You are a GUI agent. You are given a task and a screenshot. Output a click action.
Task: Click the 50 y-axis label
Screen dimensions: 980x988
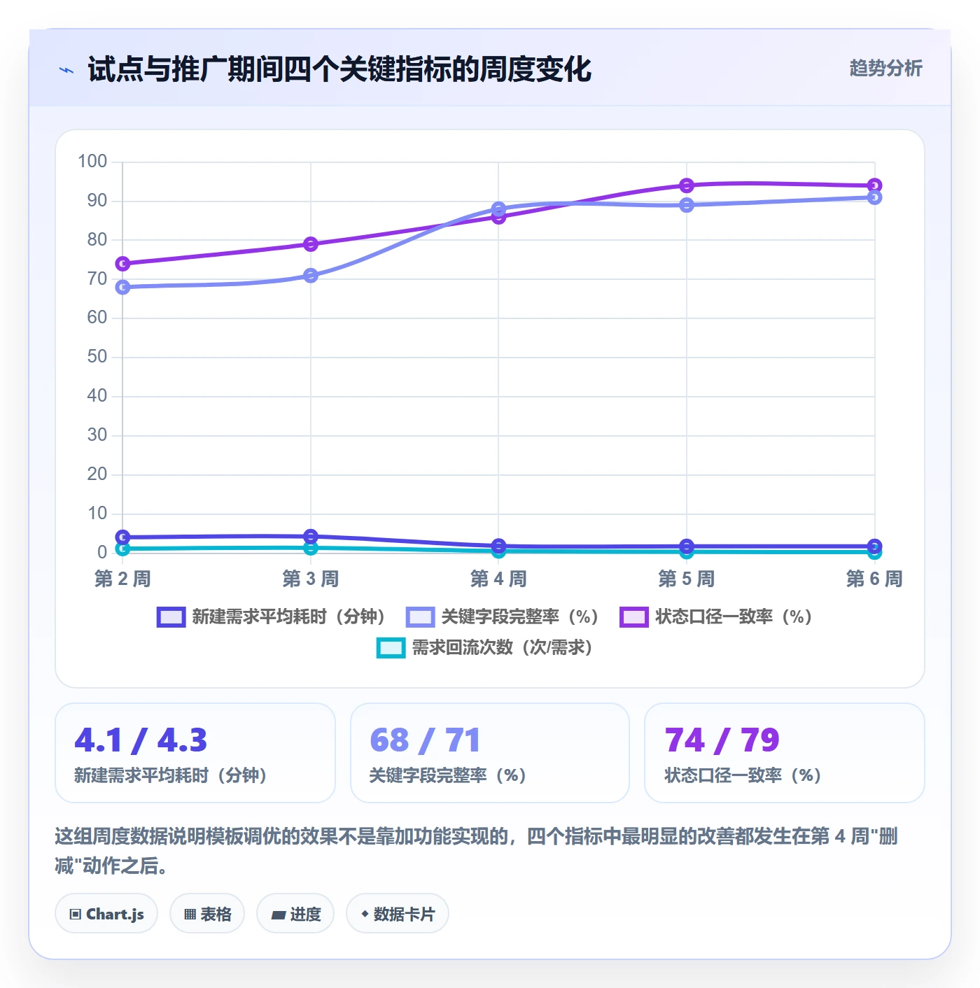click(97, 357)
